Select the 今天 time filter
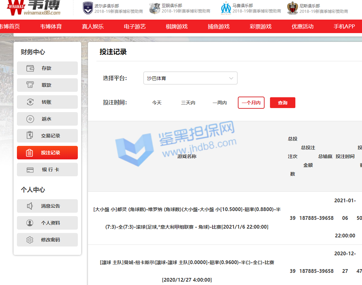Viewport: 362px width, 285px height. (157, 103)
